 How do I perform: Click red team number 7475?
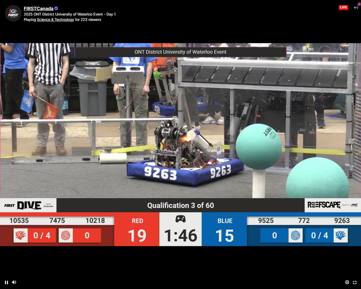57,221
